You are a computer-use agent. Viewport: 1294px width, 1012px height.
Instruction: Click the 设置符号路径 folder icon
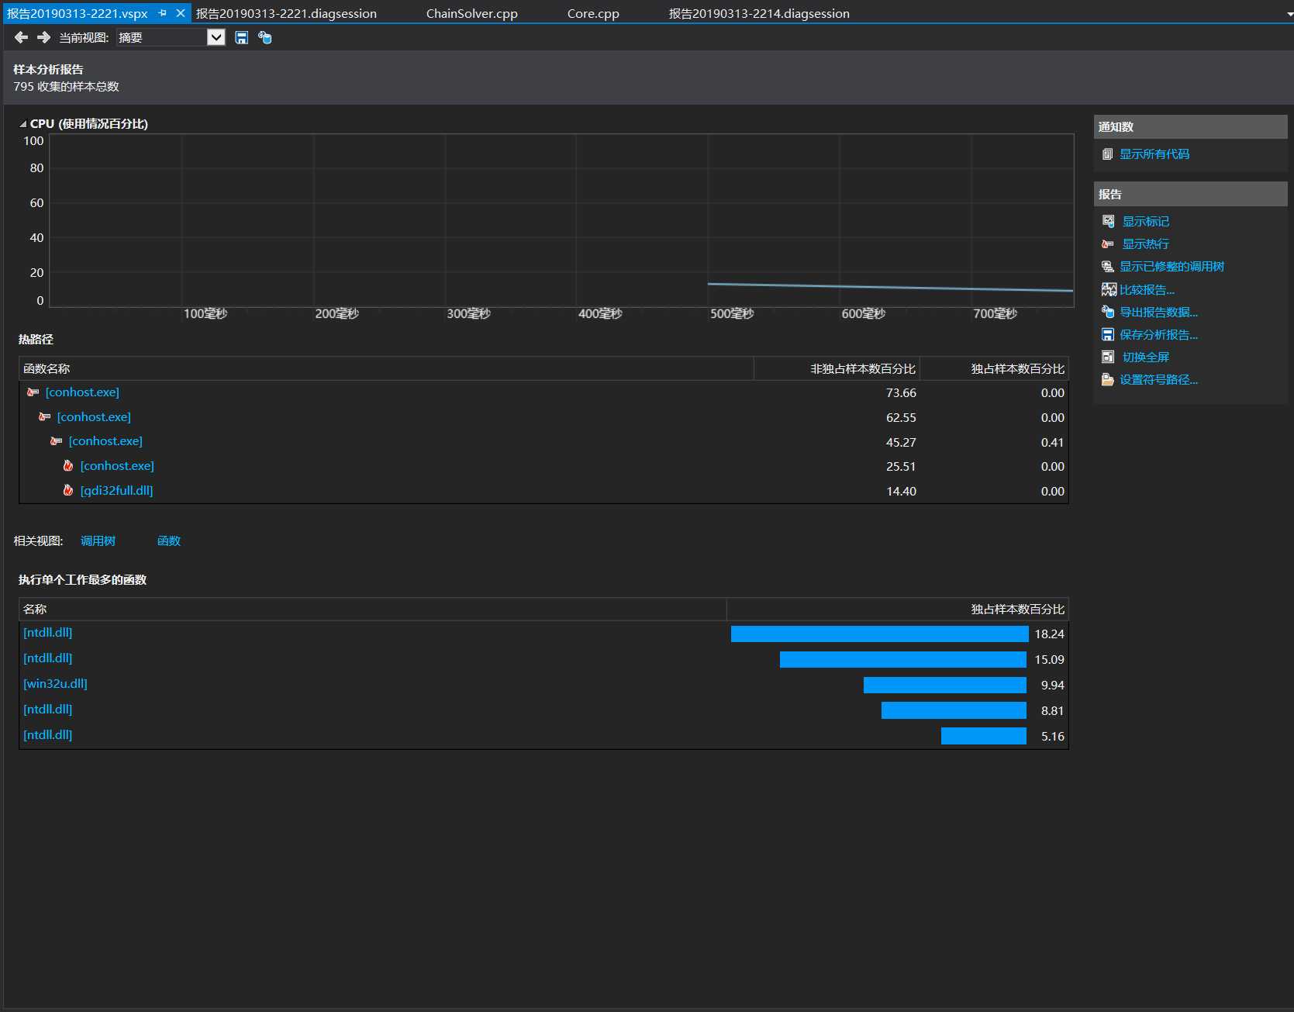tap(1108, 380)
